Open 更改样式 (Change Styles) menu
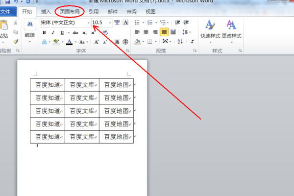The width and height of the screenshot is (294, 196). (x=232, y=31)
